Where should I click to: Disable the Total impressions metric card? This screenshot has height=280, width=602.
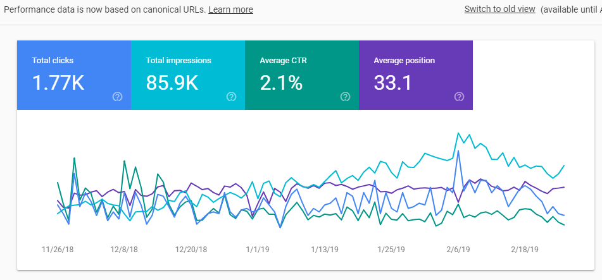[x=187, y=75]
